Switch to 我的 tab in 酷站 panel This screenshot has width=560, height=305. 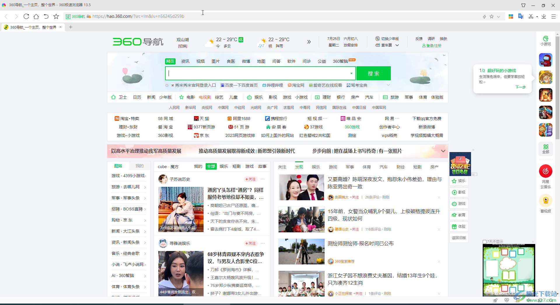point(139,166)
